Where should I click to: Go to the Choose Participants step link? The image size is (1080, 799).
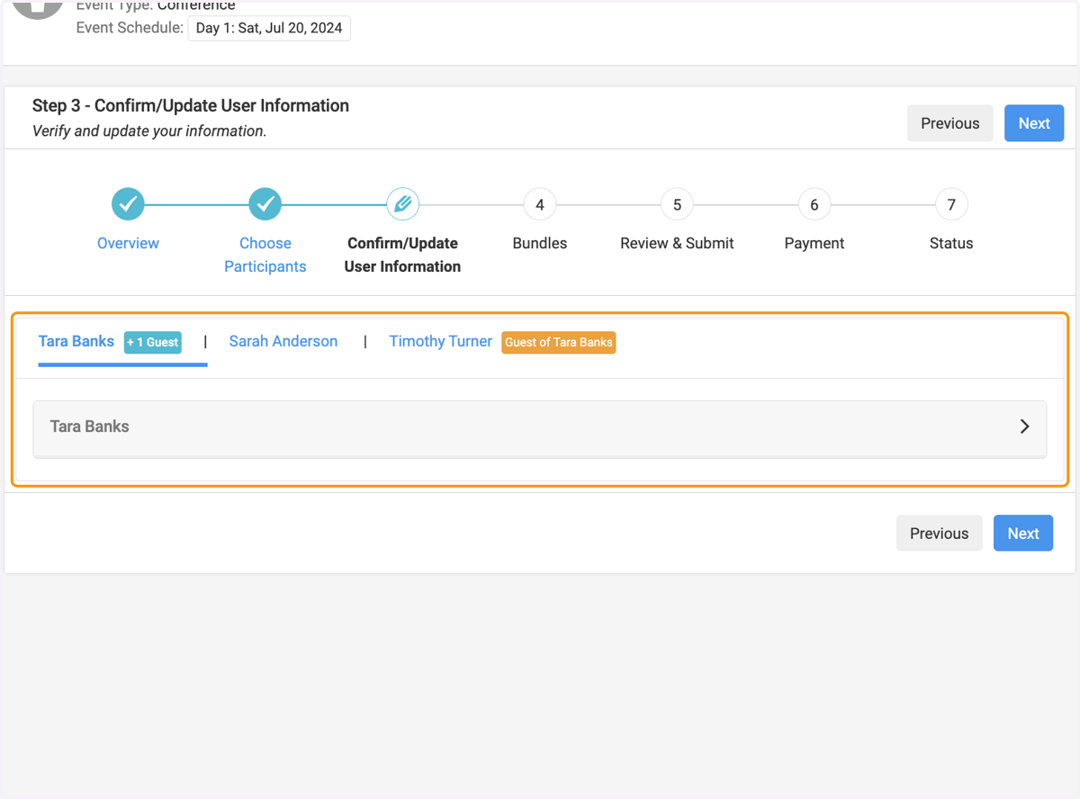coord(265,255)
